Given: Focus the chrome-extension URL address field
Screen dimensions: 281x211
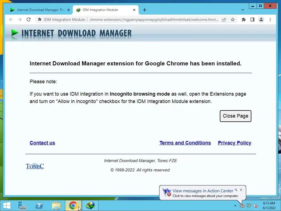Looking at the screenshot, I should [154, 20].
